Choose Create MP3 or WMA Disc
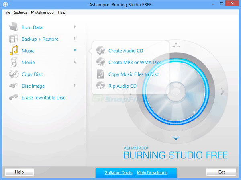The width and height of the screenshot is (241, 180). click(135, 62)
